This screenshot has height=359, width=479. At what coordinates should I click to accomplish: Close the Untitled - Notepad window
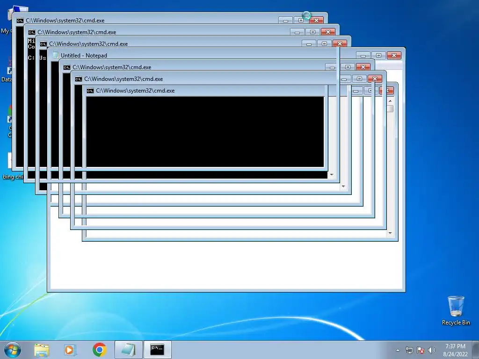coord(394,55)
